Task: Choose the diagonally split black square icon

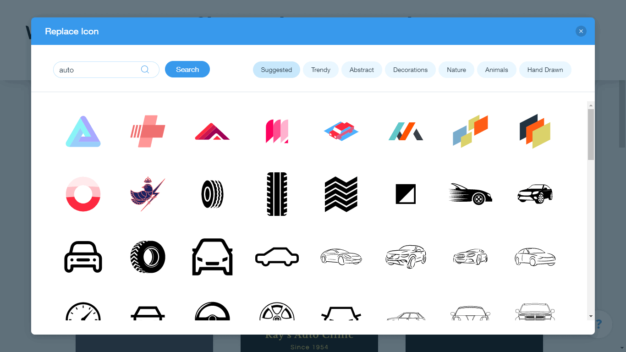Action: (406, 194)
